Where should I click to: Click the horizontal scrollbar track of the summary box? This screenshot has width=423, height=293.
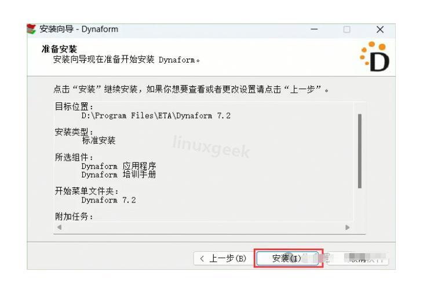(x=203, y=228)
